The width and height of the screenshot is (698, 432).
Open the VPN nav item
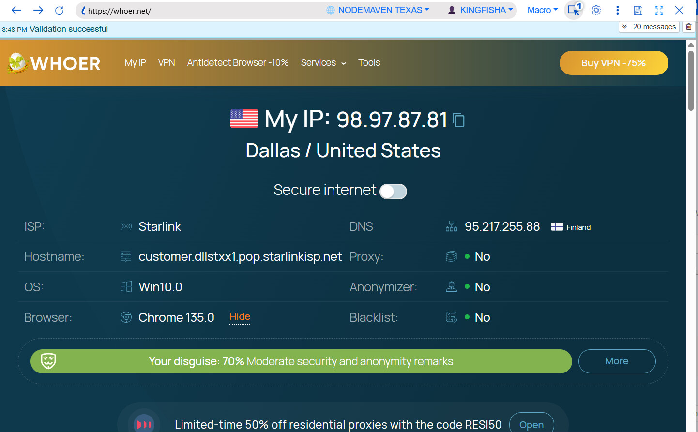(167, 63)
